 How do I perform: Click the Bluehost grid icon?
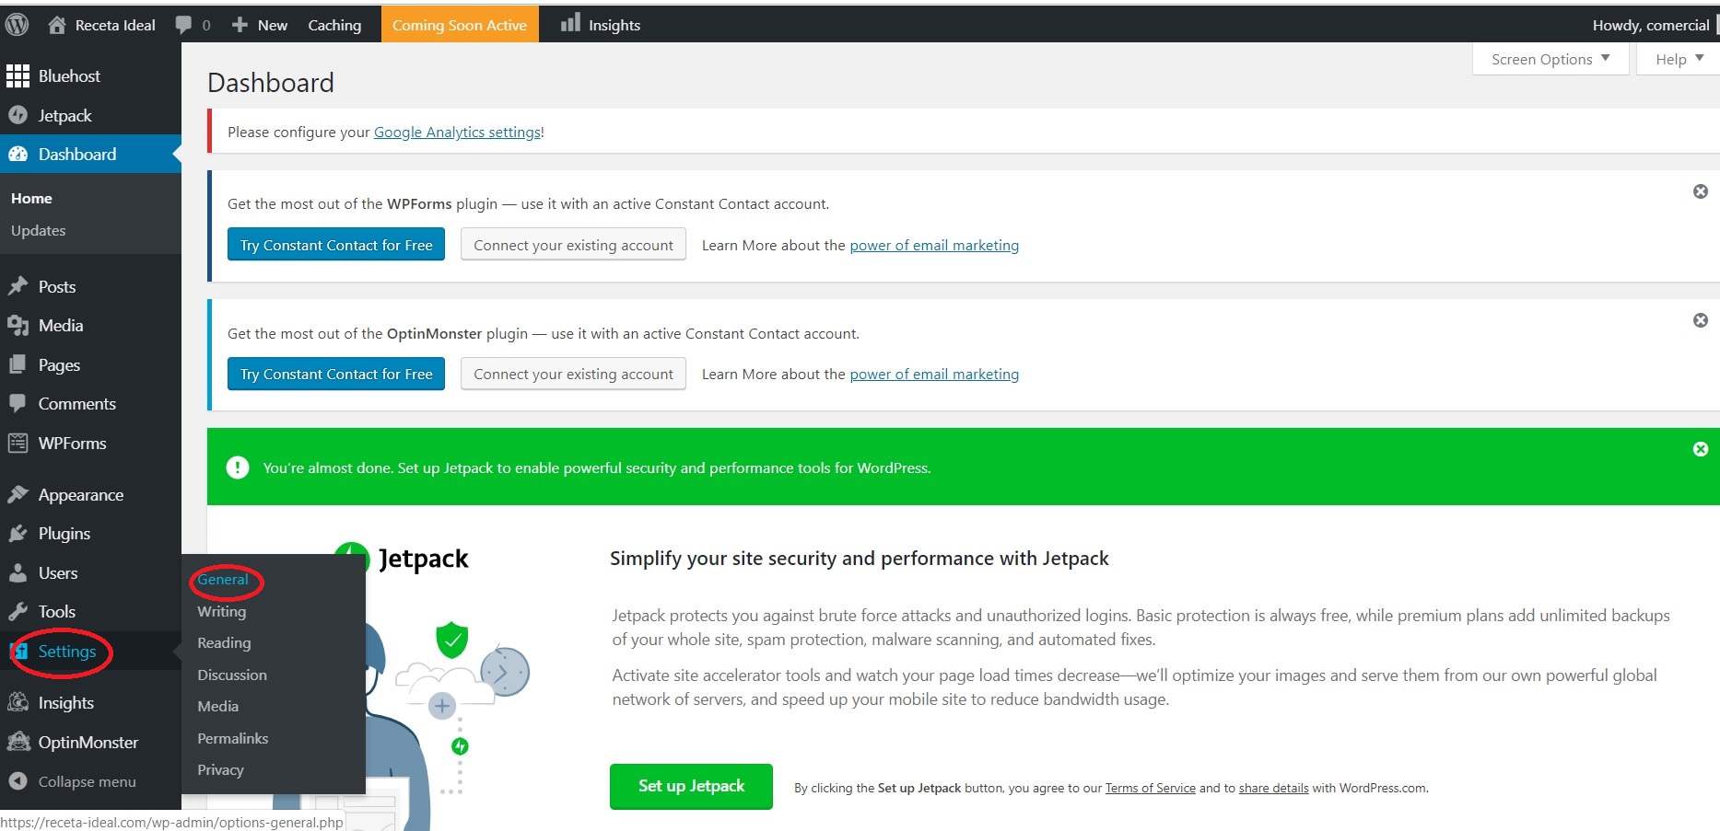[18, 76]
